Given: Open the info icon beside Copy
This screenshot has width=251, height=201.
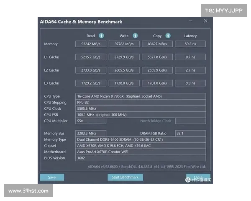Looking at the screenshot, I should (168, 36).
